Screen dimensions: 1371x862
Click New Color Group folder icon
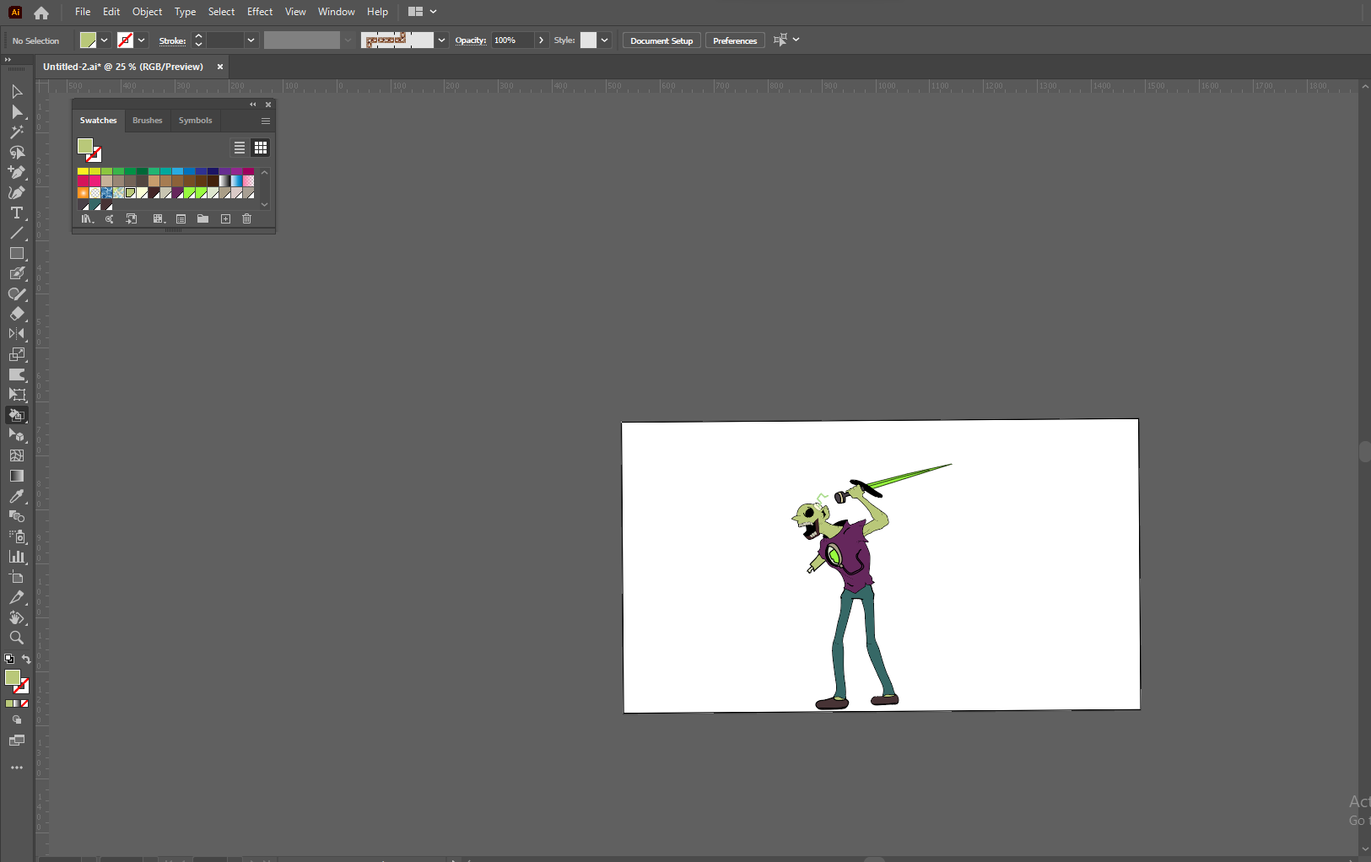pyautogui.click(x=202, y=219)
